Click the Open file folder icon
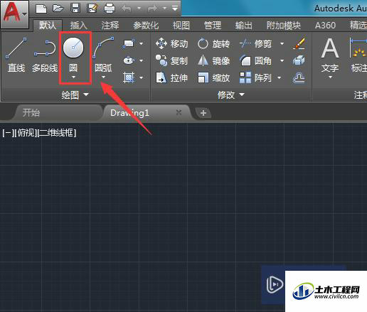Screen dimensions: 367x312 click(58, 9)
